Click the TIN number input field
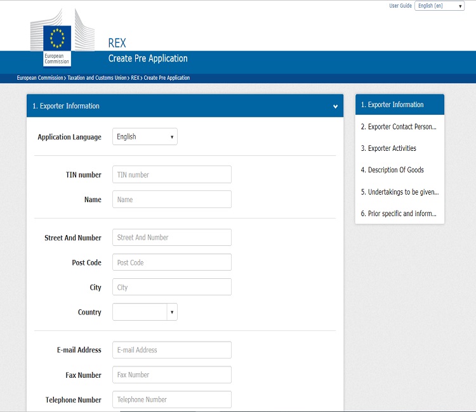476x412 pixels. pos(172,174)
